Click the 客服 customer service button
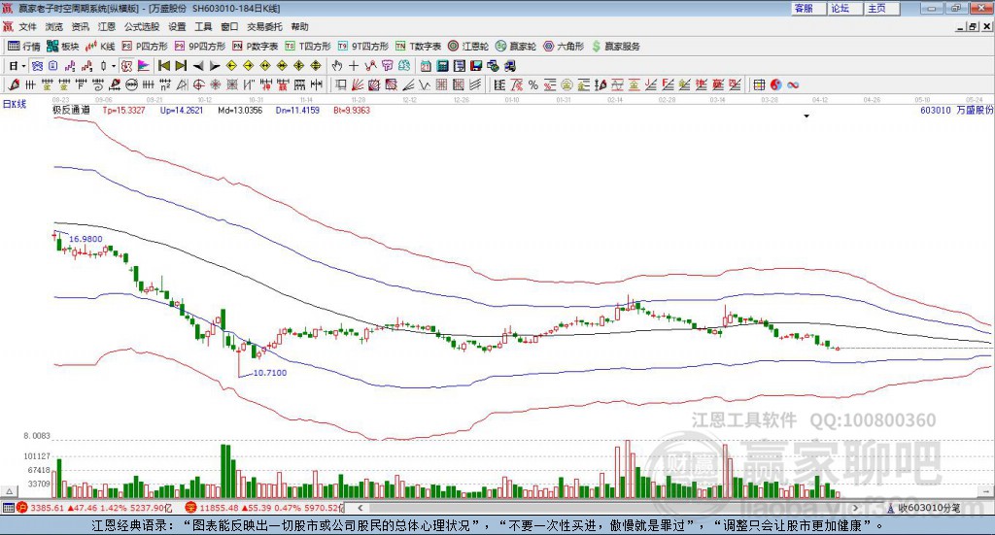The image size is (995, 535). (x=804, y=8)
